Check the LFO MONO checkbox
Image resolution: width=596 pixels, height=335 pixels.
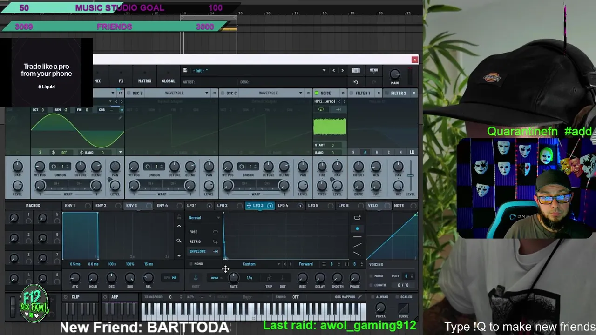tap(191, 264)
